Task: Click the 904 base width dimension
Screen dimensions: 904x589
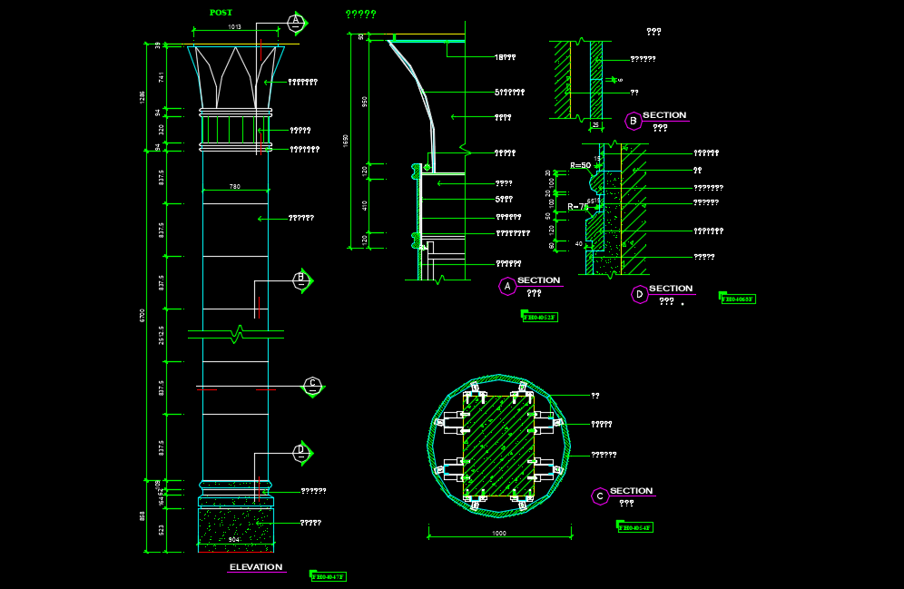Action: click(234, 540)
